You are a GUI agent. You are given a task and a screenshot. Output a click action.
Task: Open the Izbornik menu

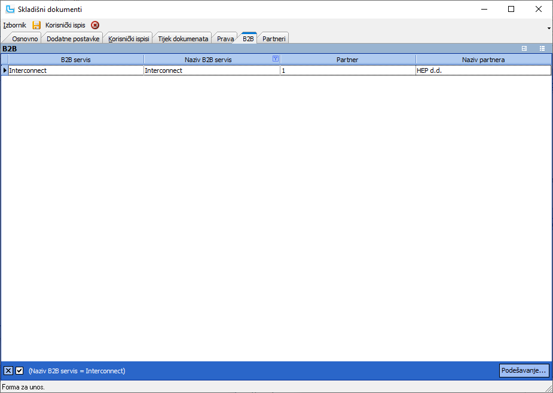(14, 25)
